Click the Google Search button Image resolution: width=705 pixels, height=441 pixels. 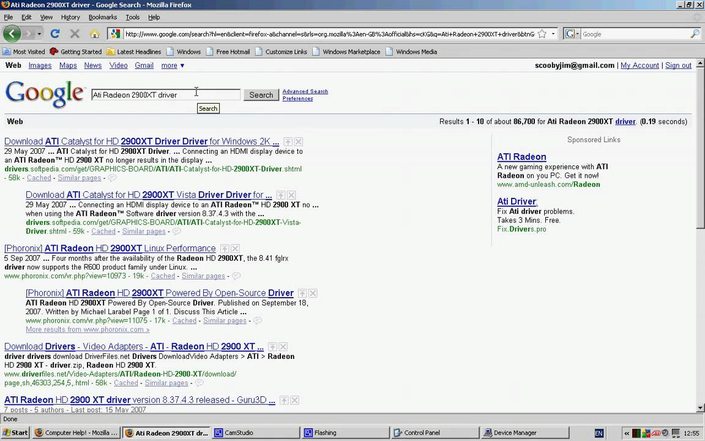261,95
